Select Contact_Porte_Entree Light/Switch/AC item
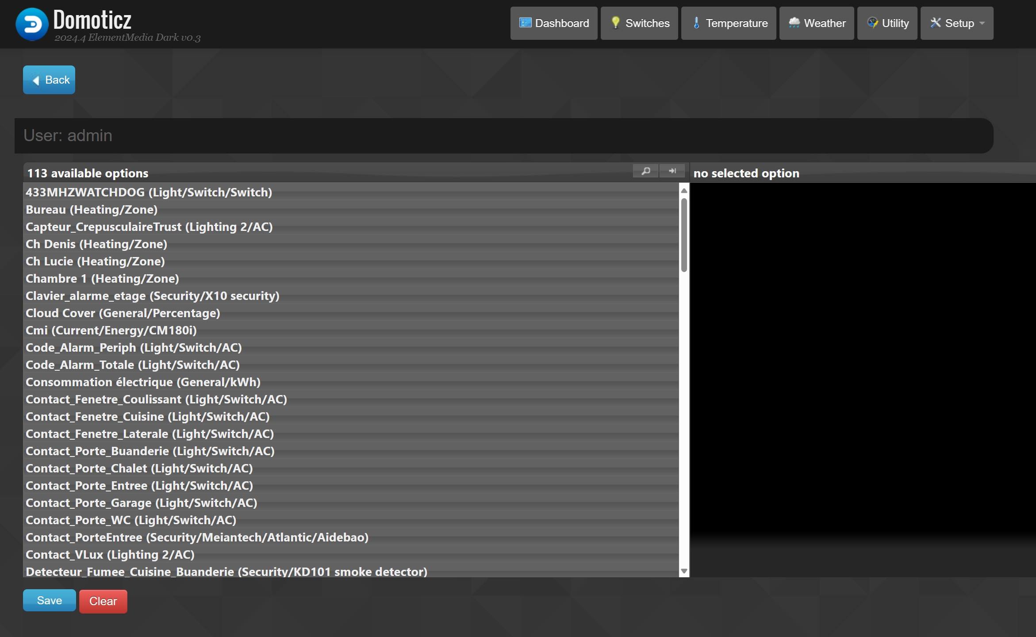This screenshot has width=1036, height=637. 139,484
